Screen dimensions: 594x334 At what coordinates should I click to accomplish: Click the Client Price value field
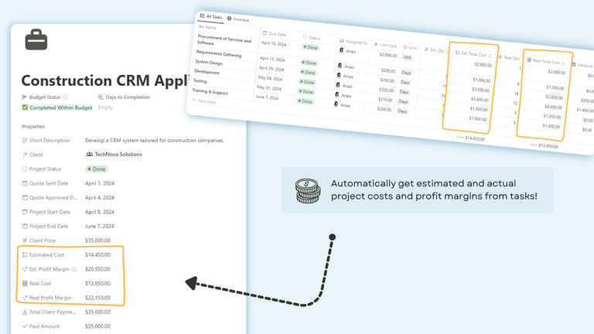[x=101, y=240]
